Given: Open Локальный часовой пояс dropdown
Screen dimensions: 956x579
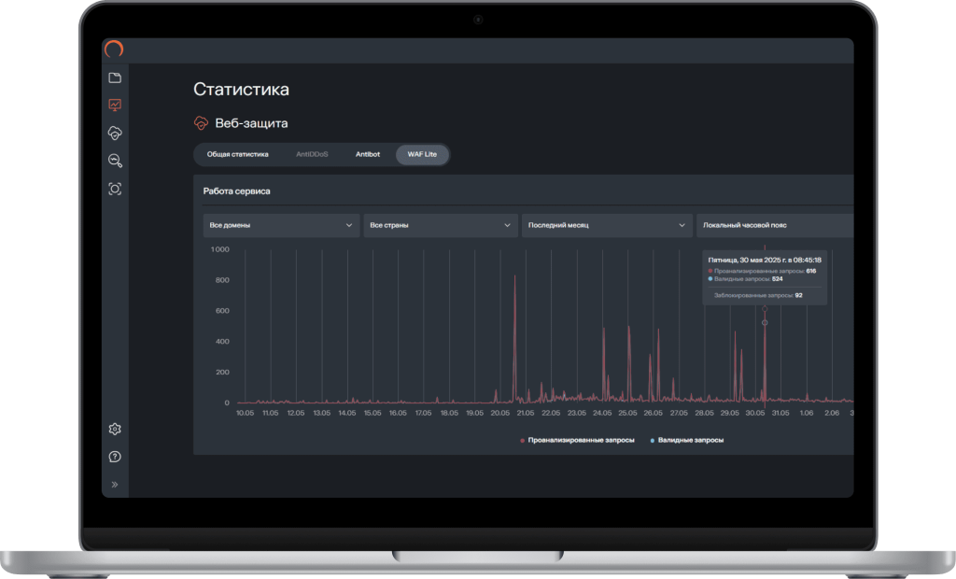Looking at the screenshot, I should 775,225.
